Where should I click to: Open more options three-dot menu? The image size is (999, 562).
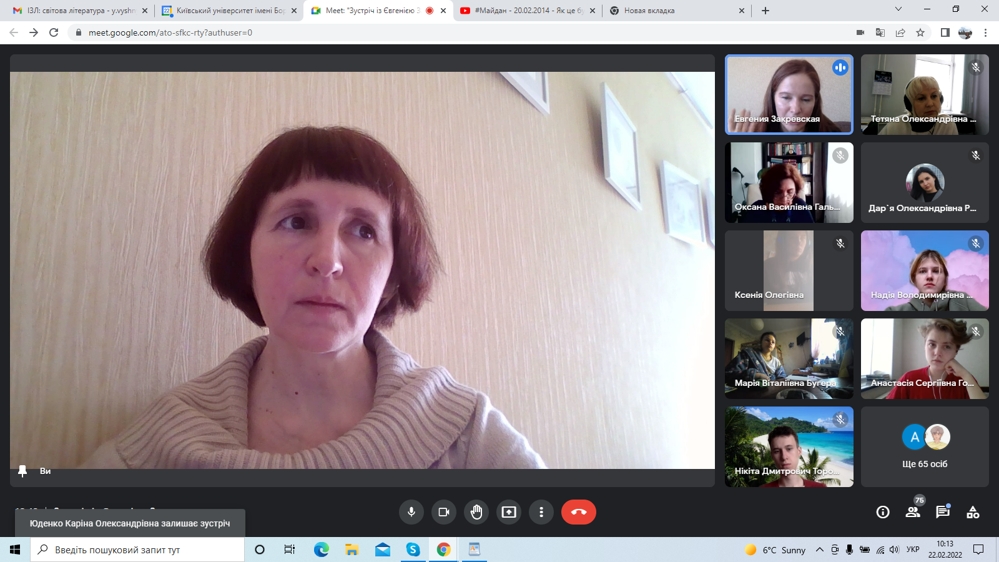pyautogui.click(x=541, y=512)
